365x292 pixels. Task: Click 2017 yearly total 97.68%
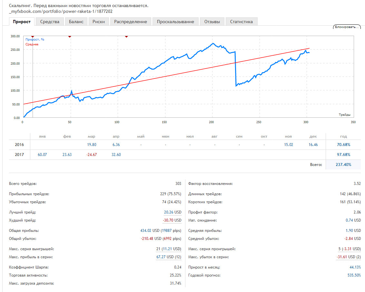coord(344,155)
